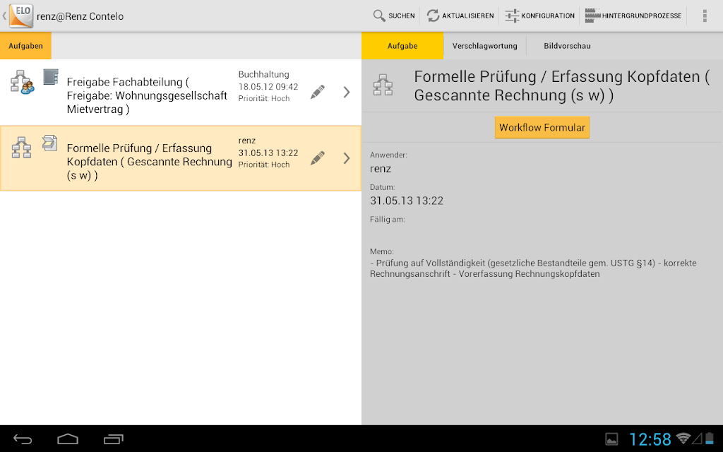Tap the battery status icon
This screenshot has width=723, height=452.
click(710, 438)
